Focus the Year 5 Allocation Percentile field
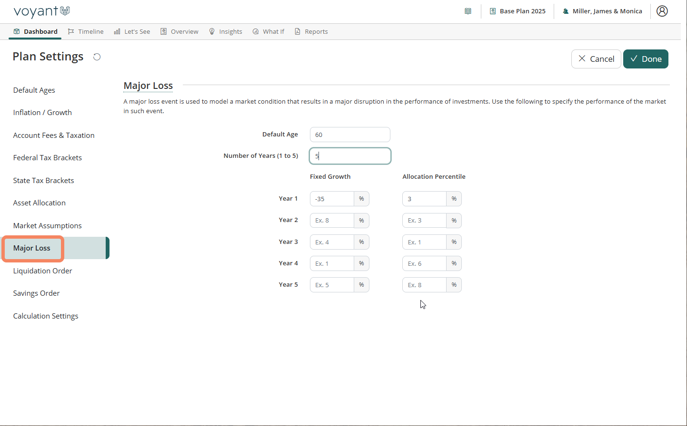 point(424,285)
